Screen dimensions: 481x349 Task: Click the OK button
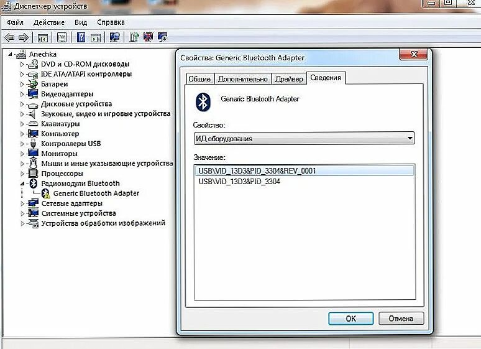pyautogui.click(x=350, y=319)
